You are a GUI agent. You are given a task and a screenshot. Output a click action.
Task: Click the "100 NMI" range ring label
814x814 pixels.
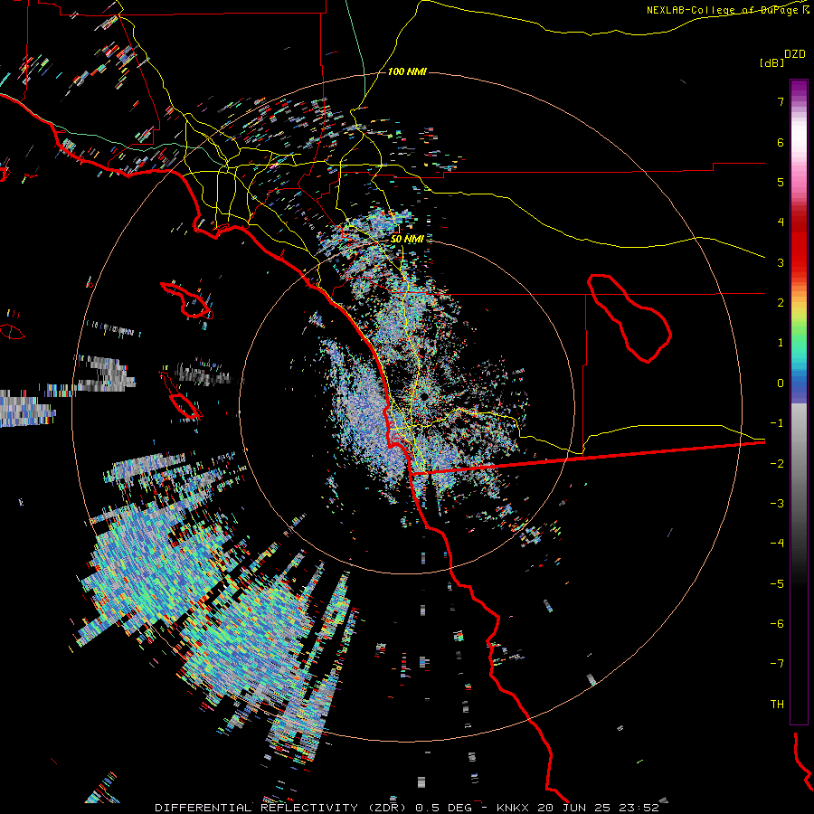(407, 71)
